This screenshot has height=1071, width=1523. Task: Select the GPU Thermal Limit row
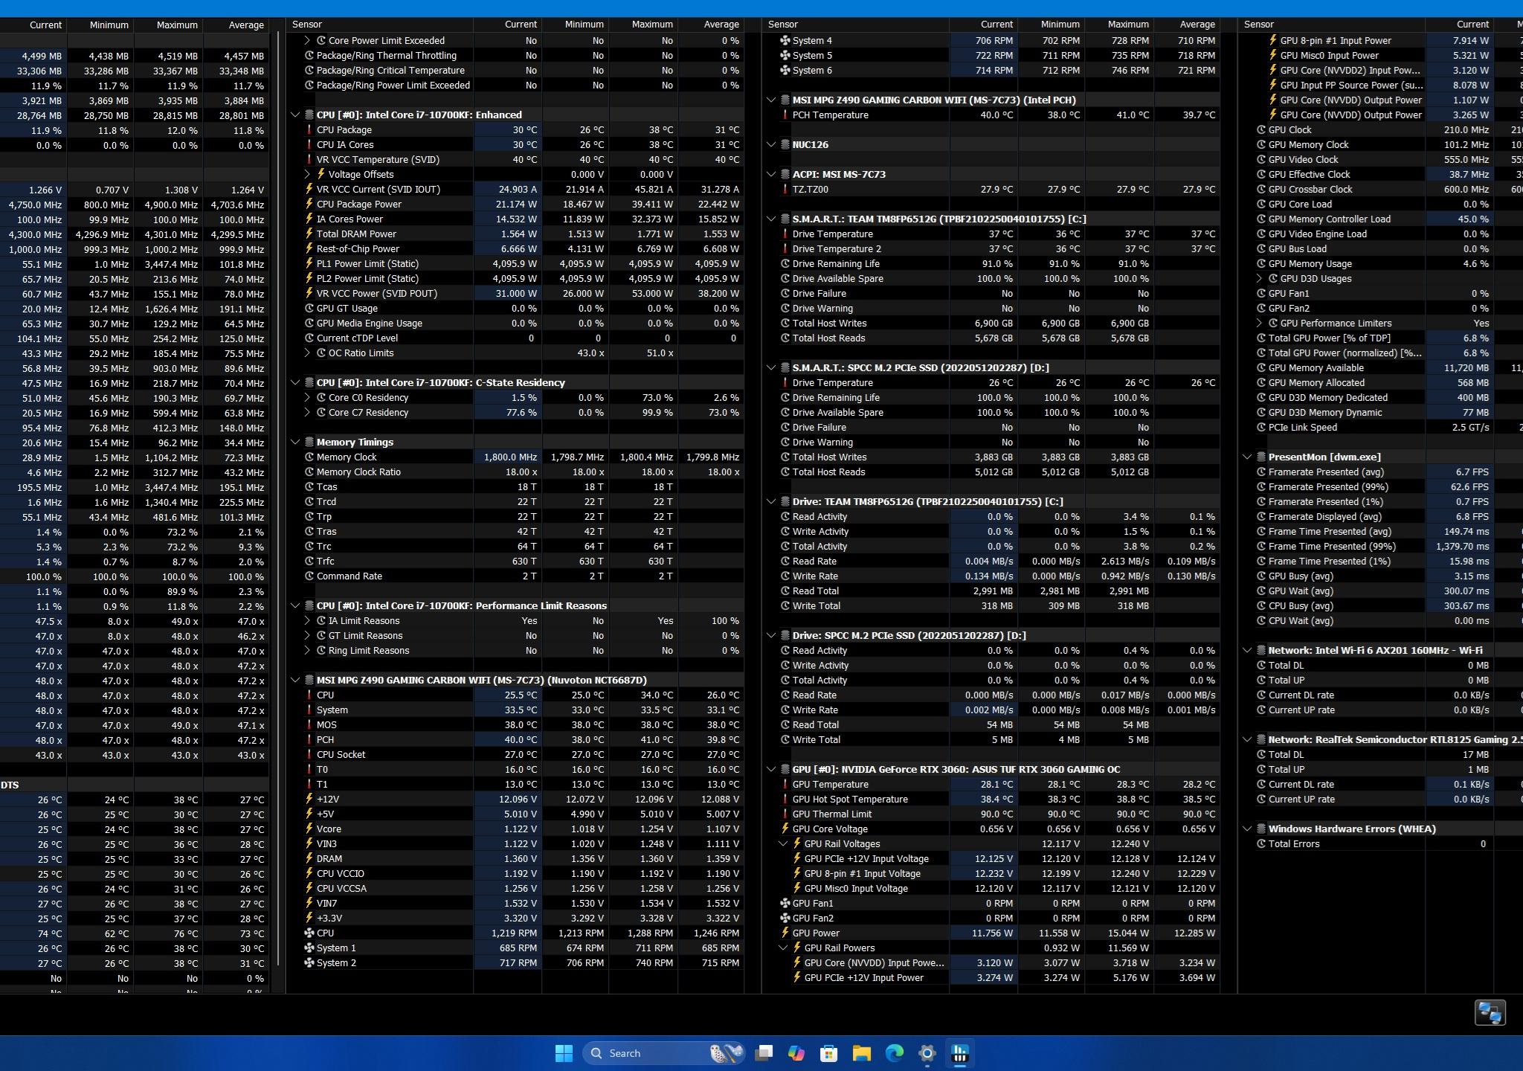click(991, 814)
